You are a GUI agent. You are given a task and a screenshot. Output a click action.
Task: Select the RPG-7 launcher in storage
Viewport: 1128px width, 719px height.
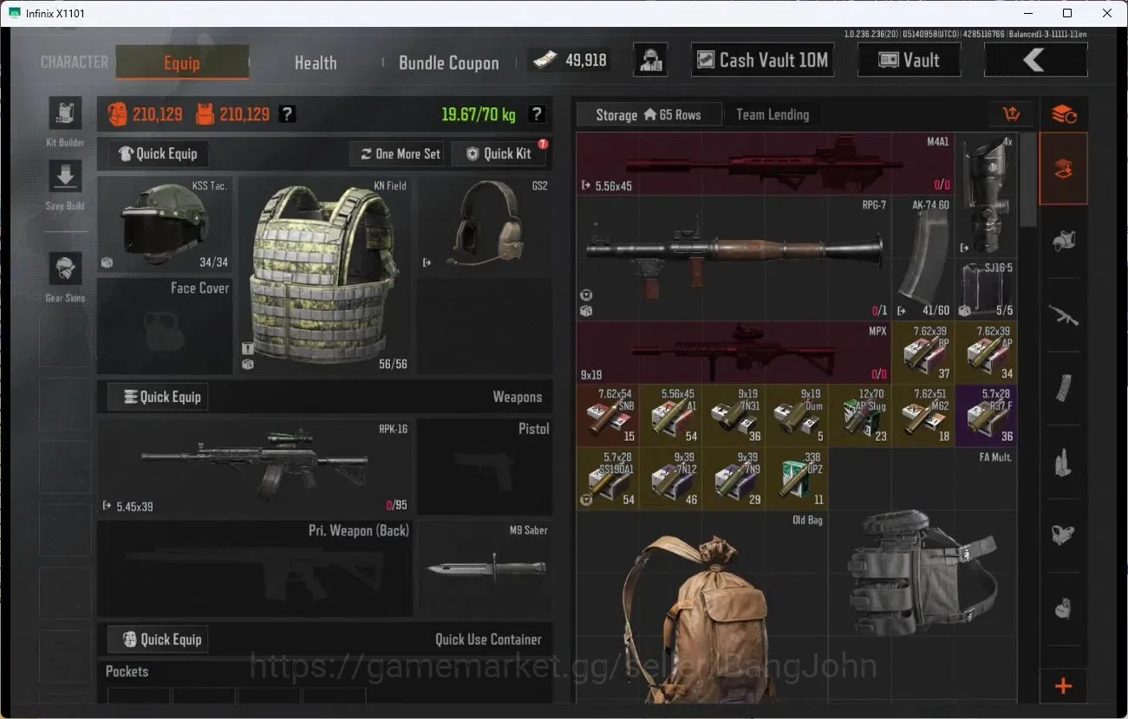click(x=734, y=257)
